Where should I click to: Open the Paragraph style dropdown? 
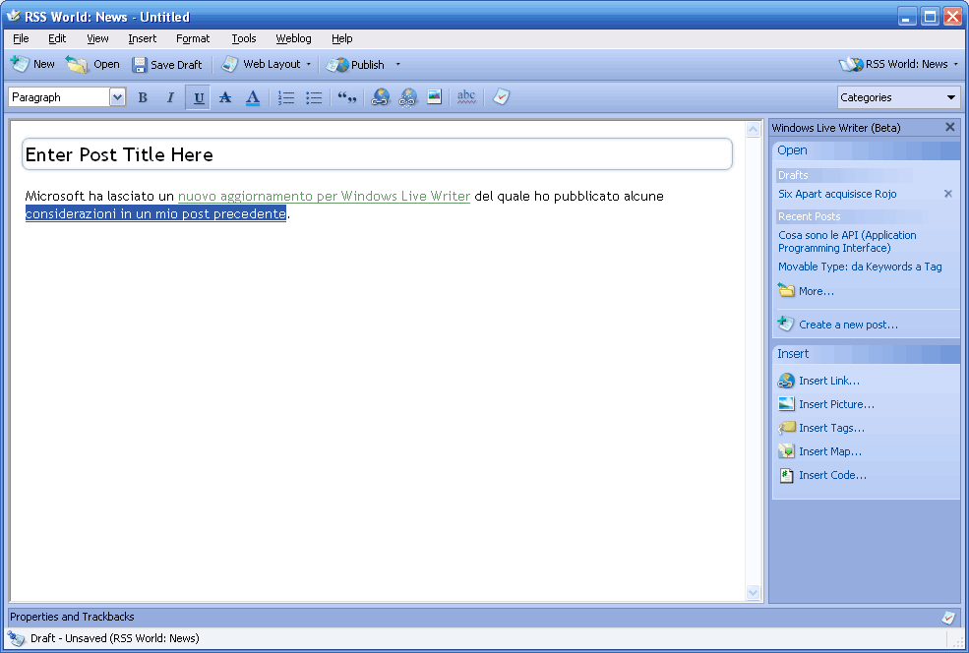click(117, 97)
